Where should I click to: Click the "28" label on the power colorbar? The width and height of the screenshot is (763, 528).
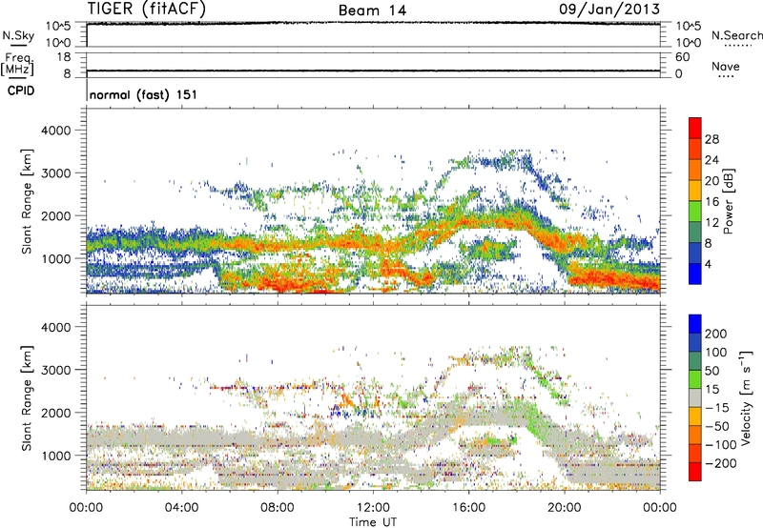[711, 139]
